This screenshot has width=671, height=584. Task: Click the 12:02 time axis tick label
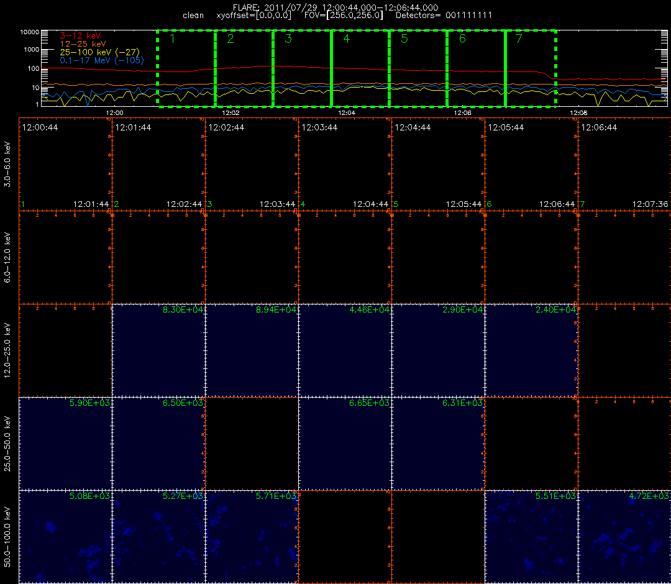tap(231, 113)
